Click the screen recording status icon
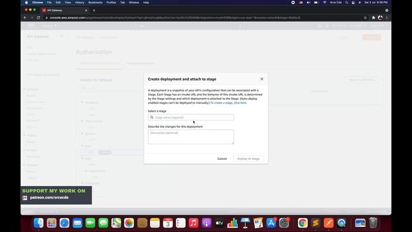The width and height of the screenshot is (412, 232). click(x=293, y=3)
